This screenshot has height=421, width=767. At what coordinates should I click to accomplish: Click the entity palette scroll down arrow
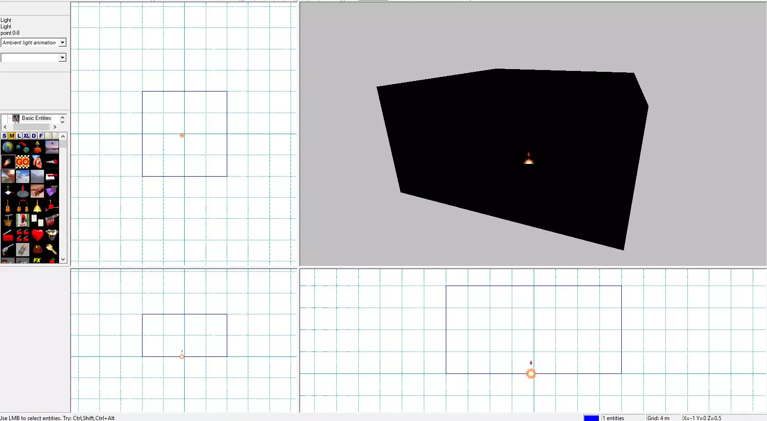pyautogui.click(x=63, y=259)
